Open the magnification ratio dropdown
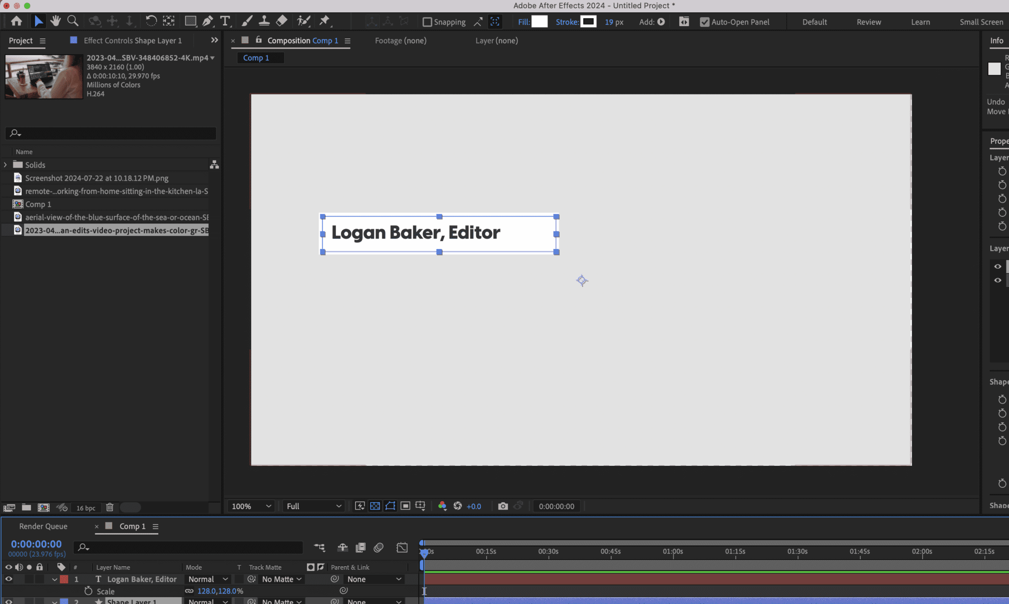Viewport: 1009px width, 604px height. click(x=250, y=506)
